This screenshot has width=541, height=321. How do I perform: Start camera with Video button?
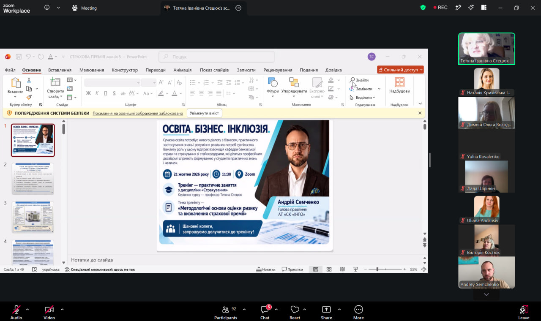tap(49, 312)
